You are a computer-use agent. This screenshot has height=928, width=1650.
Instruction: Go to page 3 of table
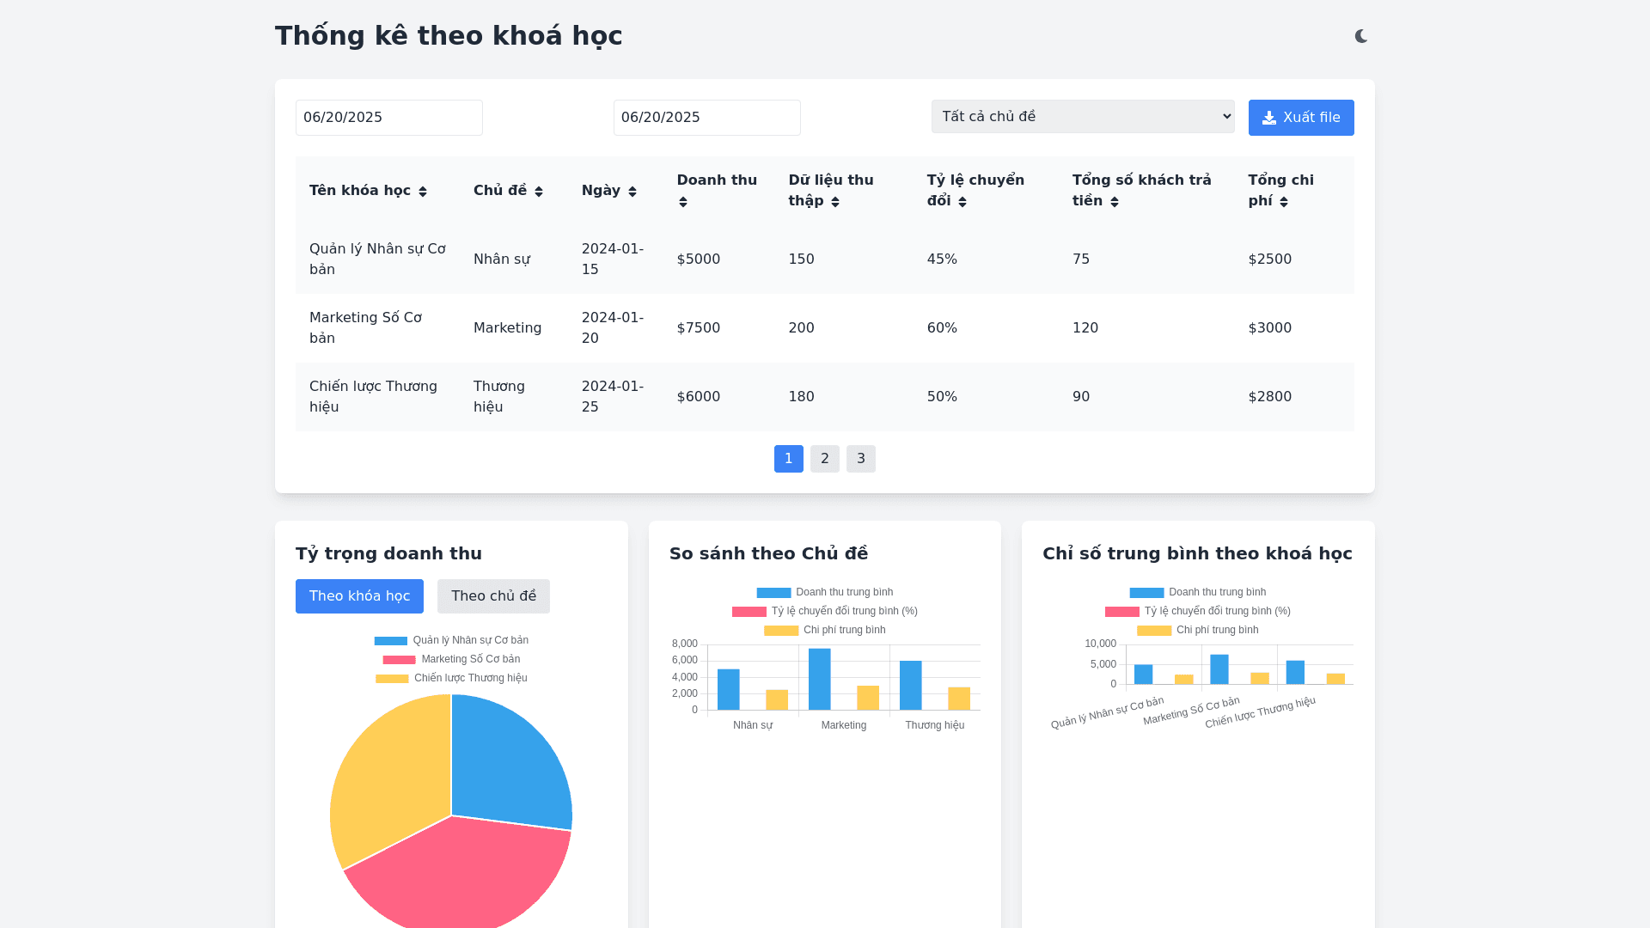coord(860,459)
